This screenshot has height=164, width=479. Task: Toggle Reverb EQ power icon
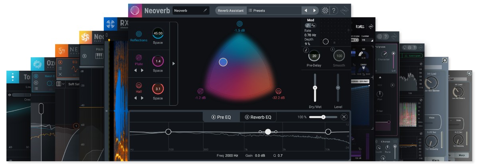[x=247, y=117]
